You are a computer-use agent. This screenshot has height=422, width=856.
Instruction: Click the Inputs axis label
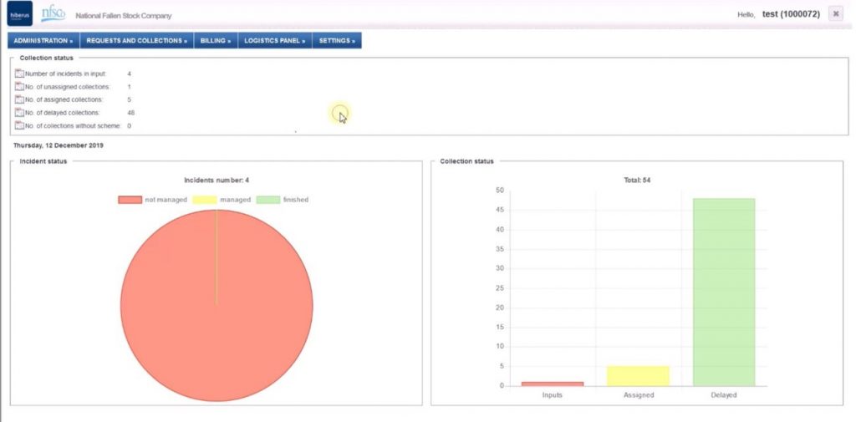(553, 394)
